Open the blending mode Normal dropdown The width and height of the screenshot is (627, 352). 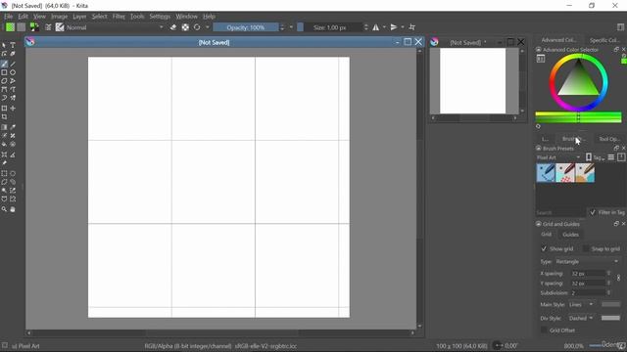(x=116, y=27)
